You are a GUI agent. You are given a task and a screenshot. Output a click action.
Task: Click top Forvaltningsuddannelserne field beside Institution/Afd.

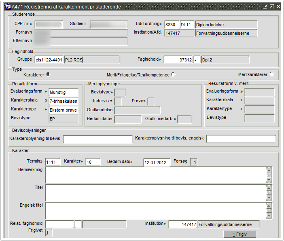tap(226, 33)
